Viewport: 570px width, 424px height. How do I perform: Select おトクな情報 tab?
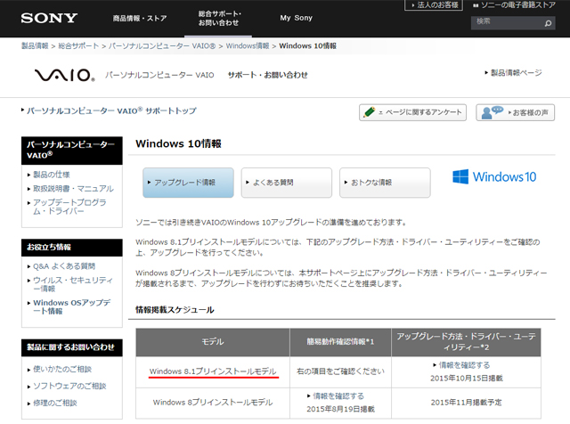point(385,183)
